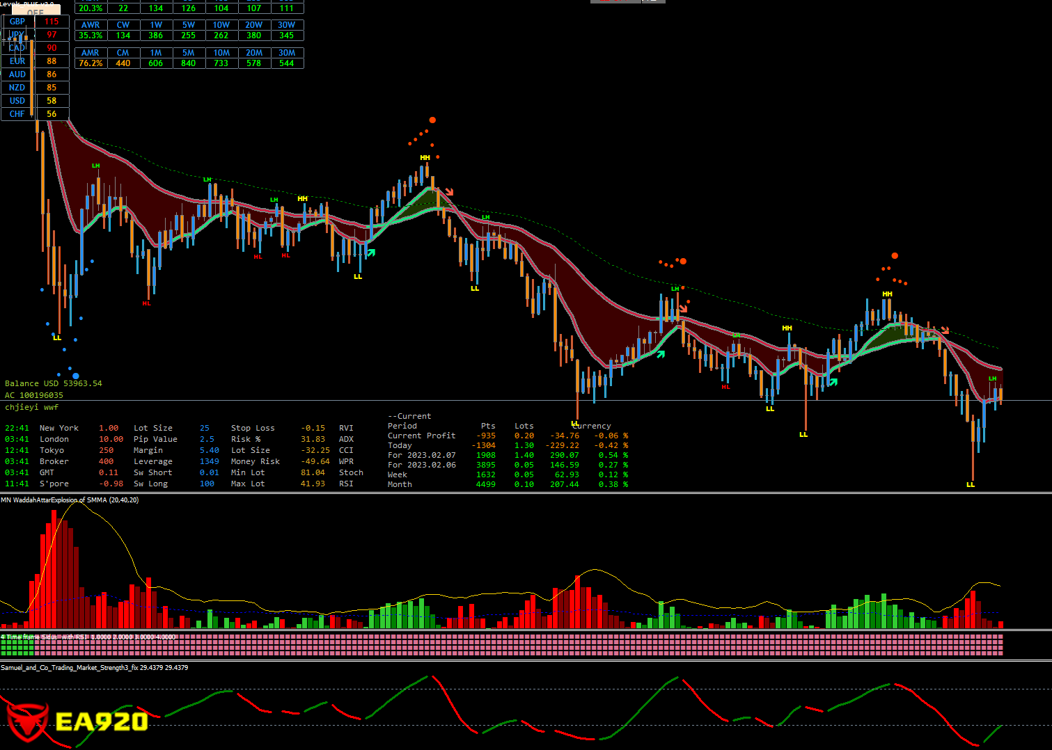Select the 4 Time frame Sidus indicator label
1052x750 pixels.
click(88, 637)
